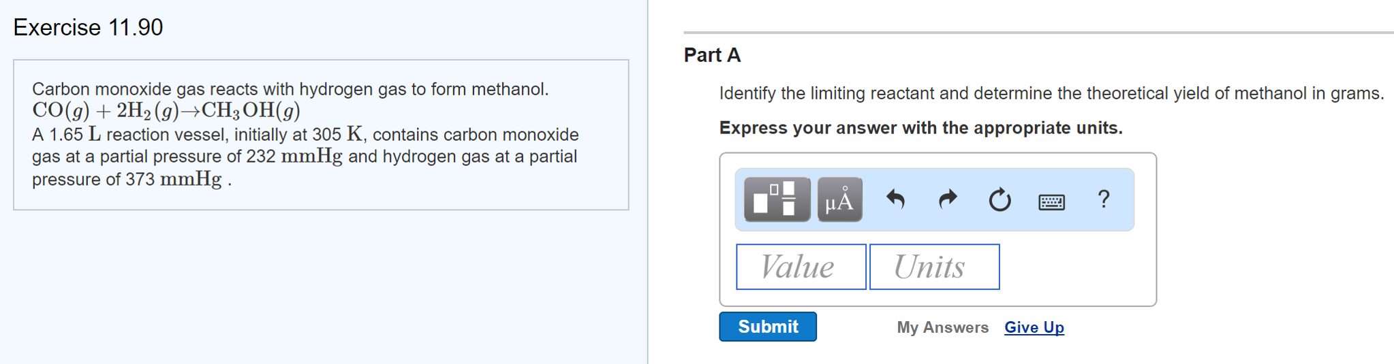The width and height of the screenshot is (1394, 364).
Task: Click the CO + 2H2 chemical equation
Action: pyautogui.click(x=166, y=110)
